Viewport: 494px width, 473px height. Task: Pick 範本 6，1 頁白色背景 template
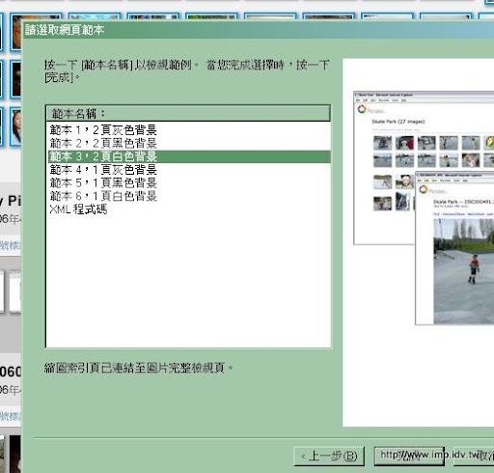point(189,196)
